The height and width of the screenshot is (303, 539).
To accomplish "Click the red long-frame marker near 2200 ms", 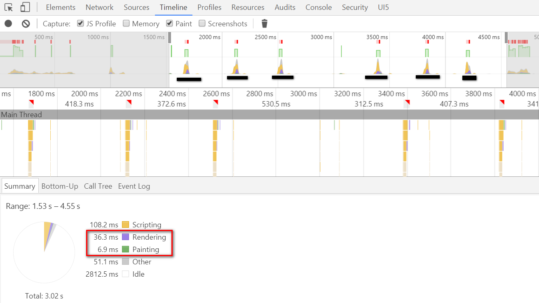I will point(129,102).
